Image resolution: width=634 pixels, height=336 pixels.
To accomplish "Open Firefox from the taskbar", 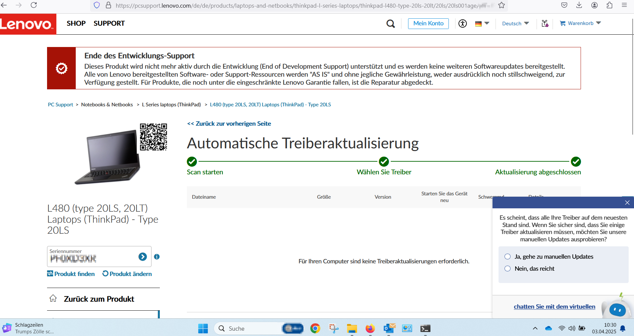I will pos(370,329).
